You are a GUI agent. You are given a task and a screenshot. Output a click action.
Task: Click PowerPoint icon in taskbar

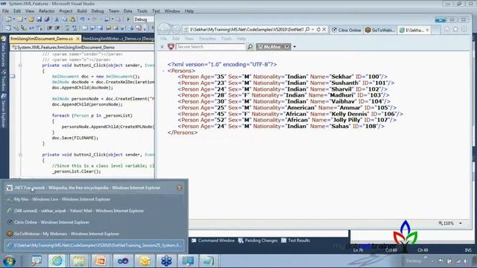tap(101, 261)
